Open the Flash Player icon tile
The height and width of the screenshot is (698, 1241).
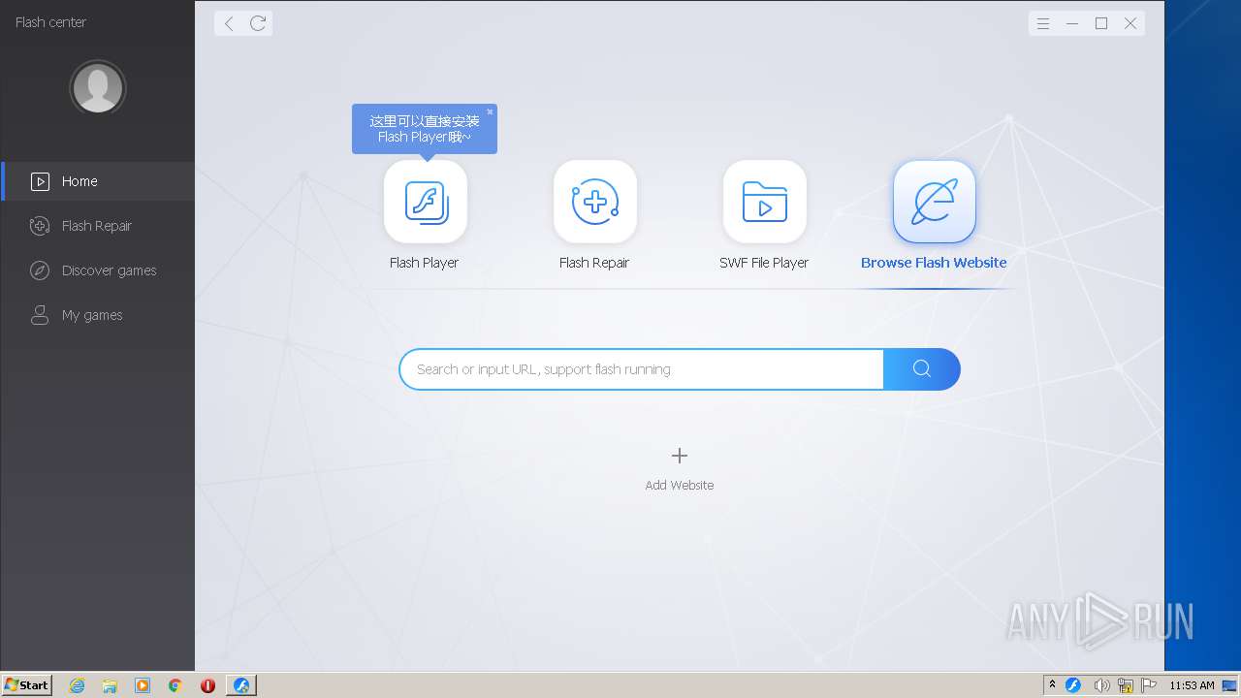click(x=426, y=202)
